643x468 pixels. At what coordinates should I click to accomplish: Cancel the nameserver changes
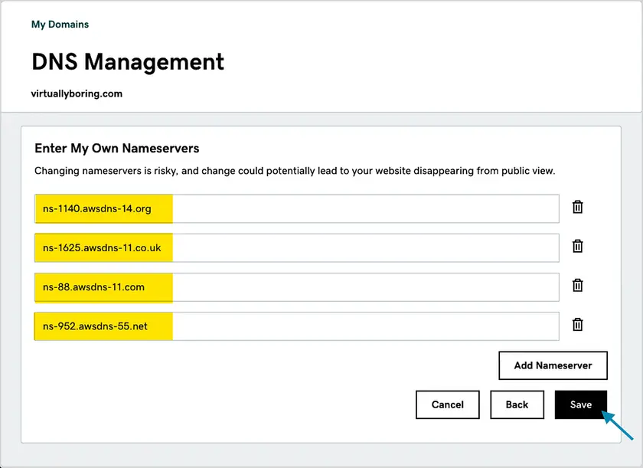[447, 404]
